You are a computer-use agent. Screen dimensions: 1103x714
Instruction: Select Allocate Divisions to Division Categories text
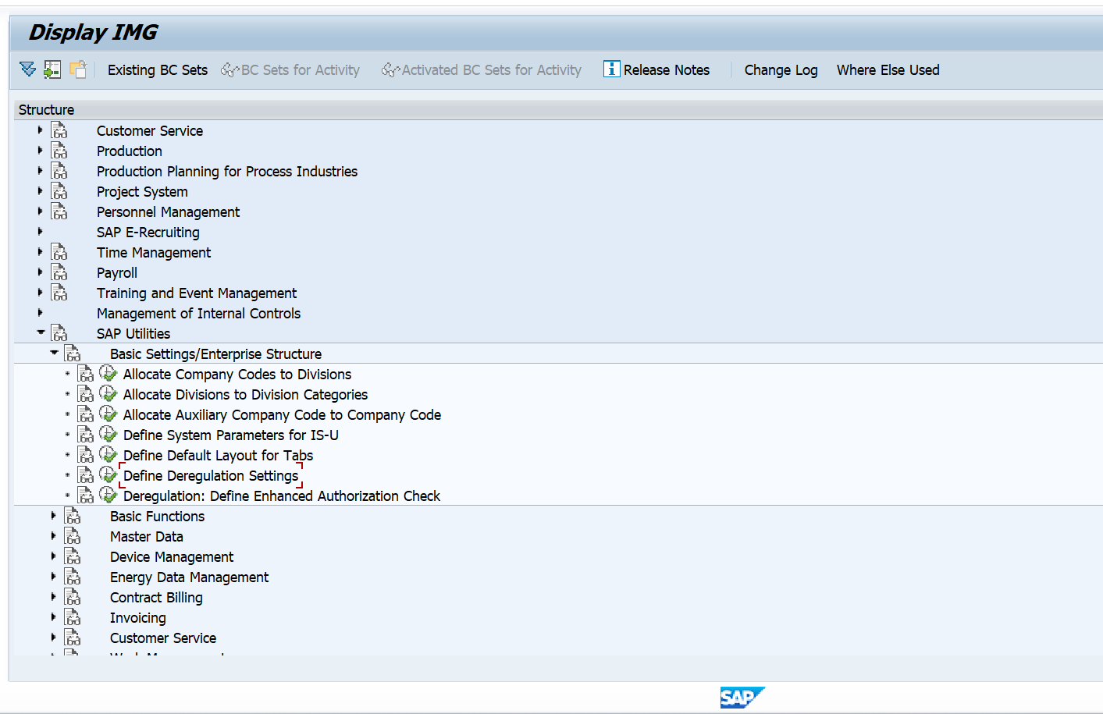click(245, 395)
